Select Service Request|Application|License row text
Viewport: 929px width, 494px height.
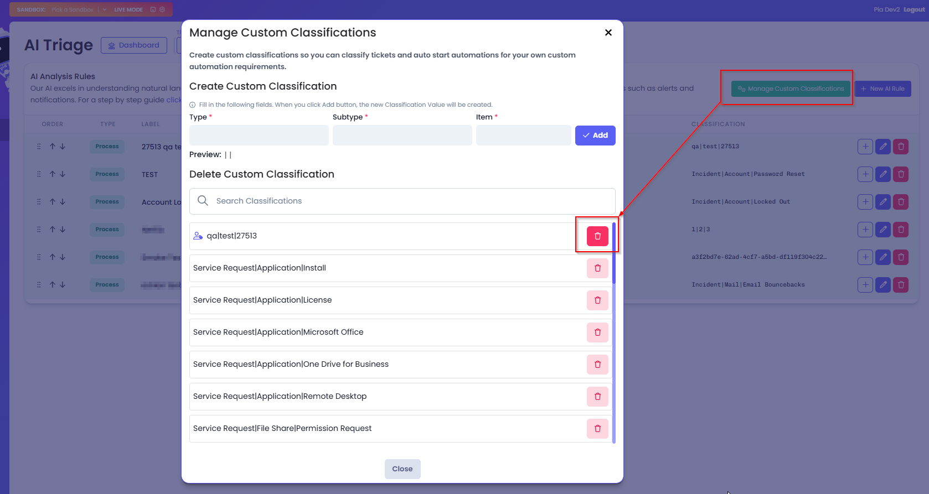262,300
